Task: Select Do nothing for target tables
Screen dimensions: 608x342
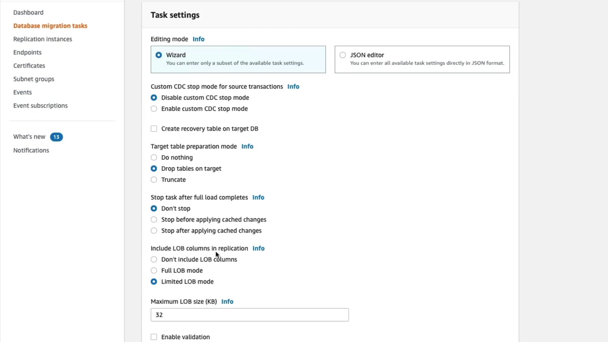Action: pyautogui.click(x=154, y=157)
